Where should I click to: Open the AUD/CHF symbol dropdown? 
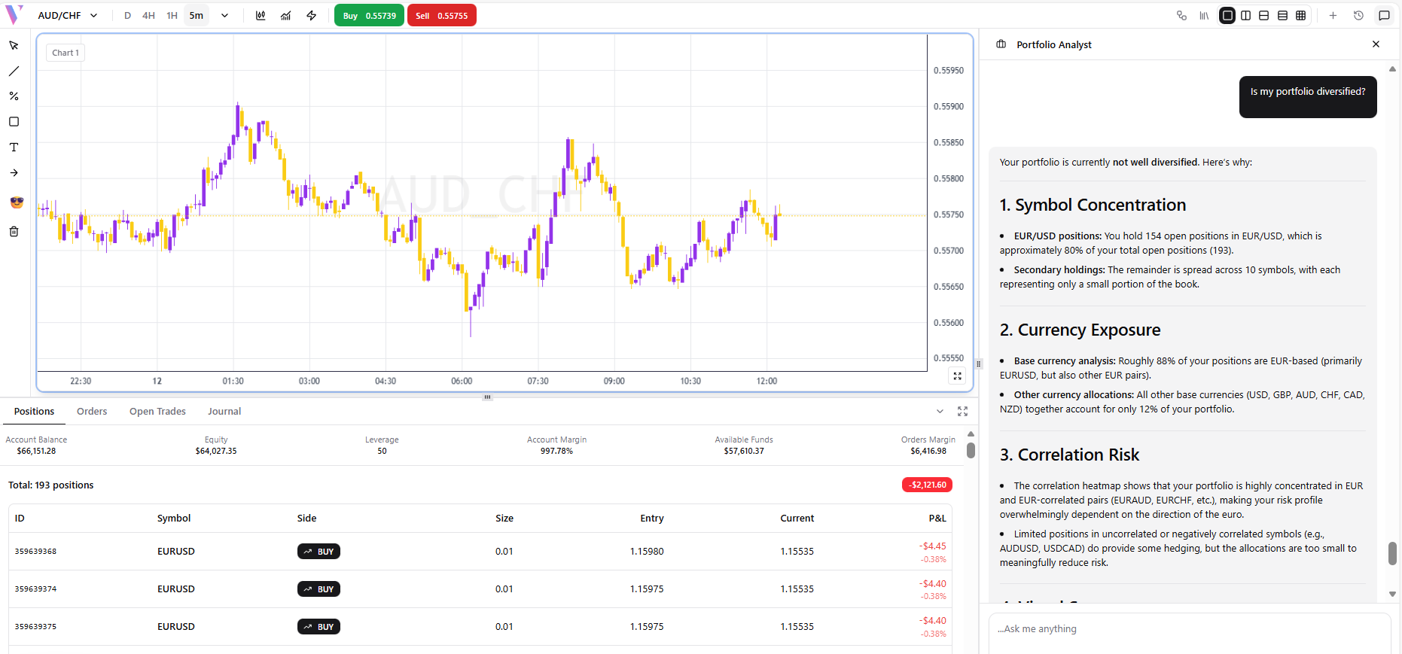68,16
